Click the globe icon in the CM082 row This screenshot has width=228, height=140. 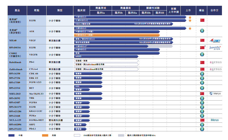(202, 54)
